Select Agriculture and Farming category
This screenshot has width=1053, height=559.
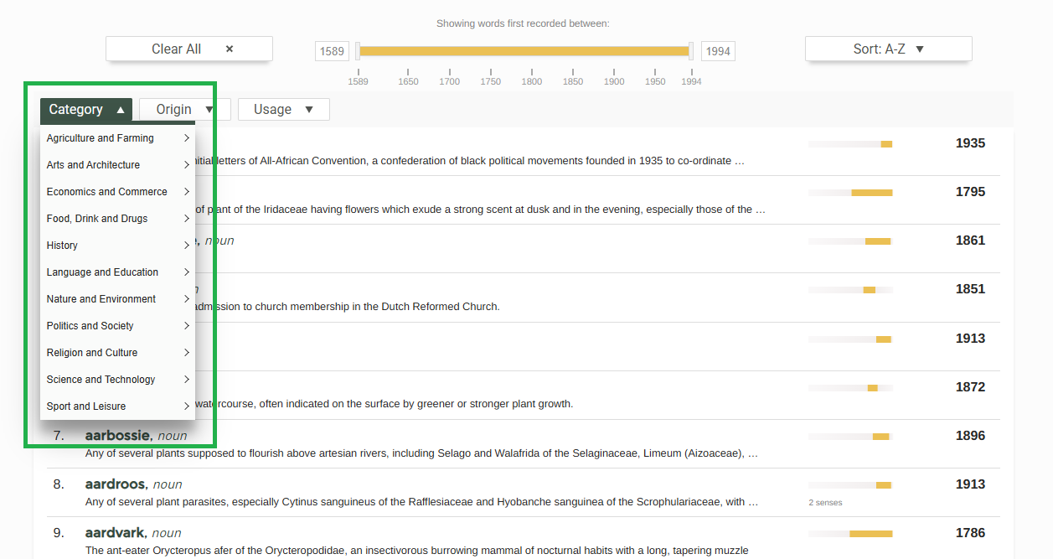101,138
